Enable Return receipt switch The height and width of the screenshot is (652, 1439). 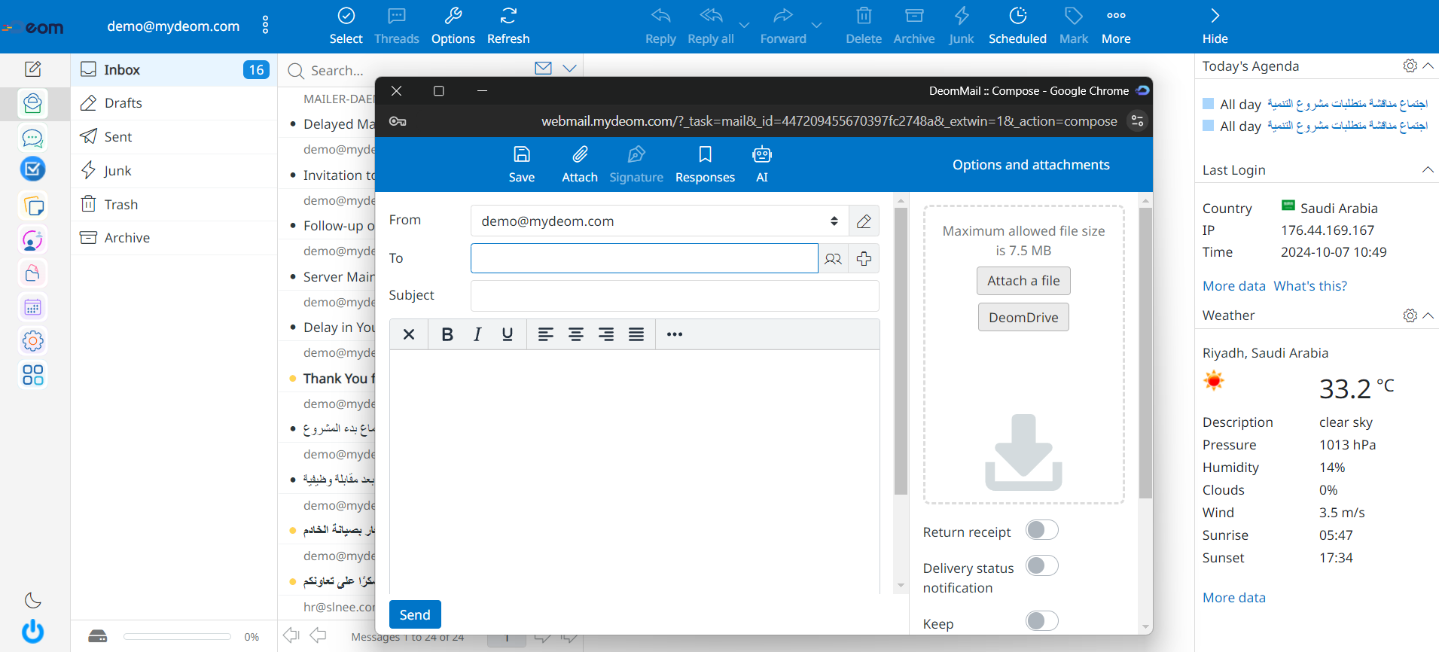[1041, 530]
